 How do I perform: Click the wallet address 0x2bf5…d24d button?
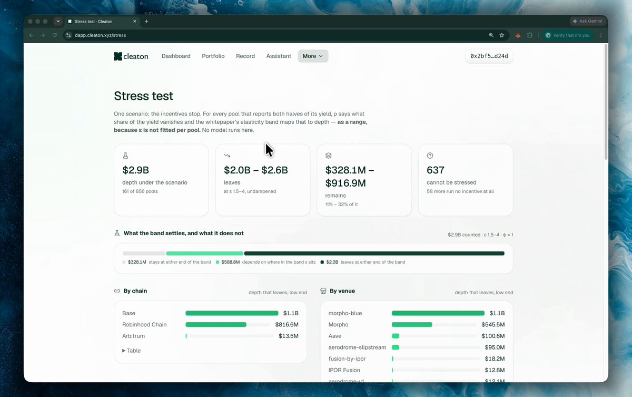pos(489,56)
